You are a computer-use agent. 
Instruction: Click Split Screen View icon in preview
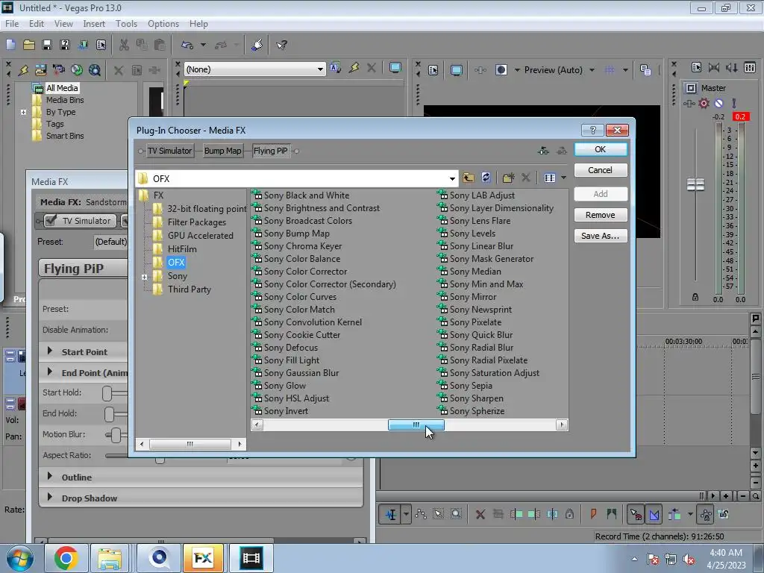pos(501,69)
